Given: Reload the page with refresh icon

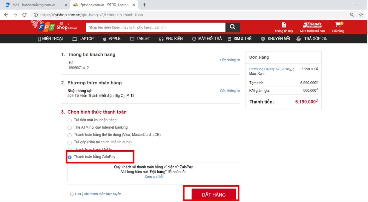Looking at the screenshot, I should pyautogui.click(x=24, y=15).
